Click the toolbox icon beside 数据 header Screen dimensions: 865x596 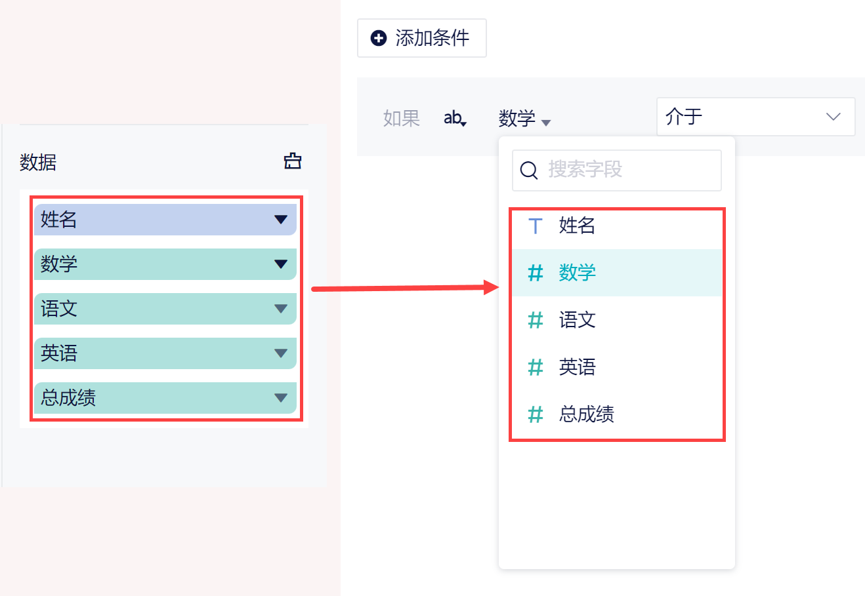pos(292,161)
